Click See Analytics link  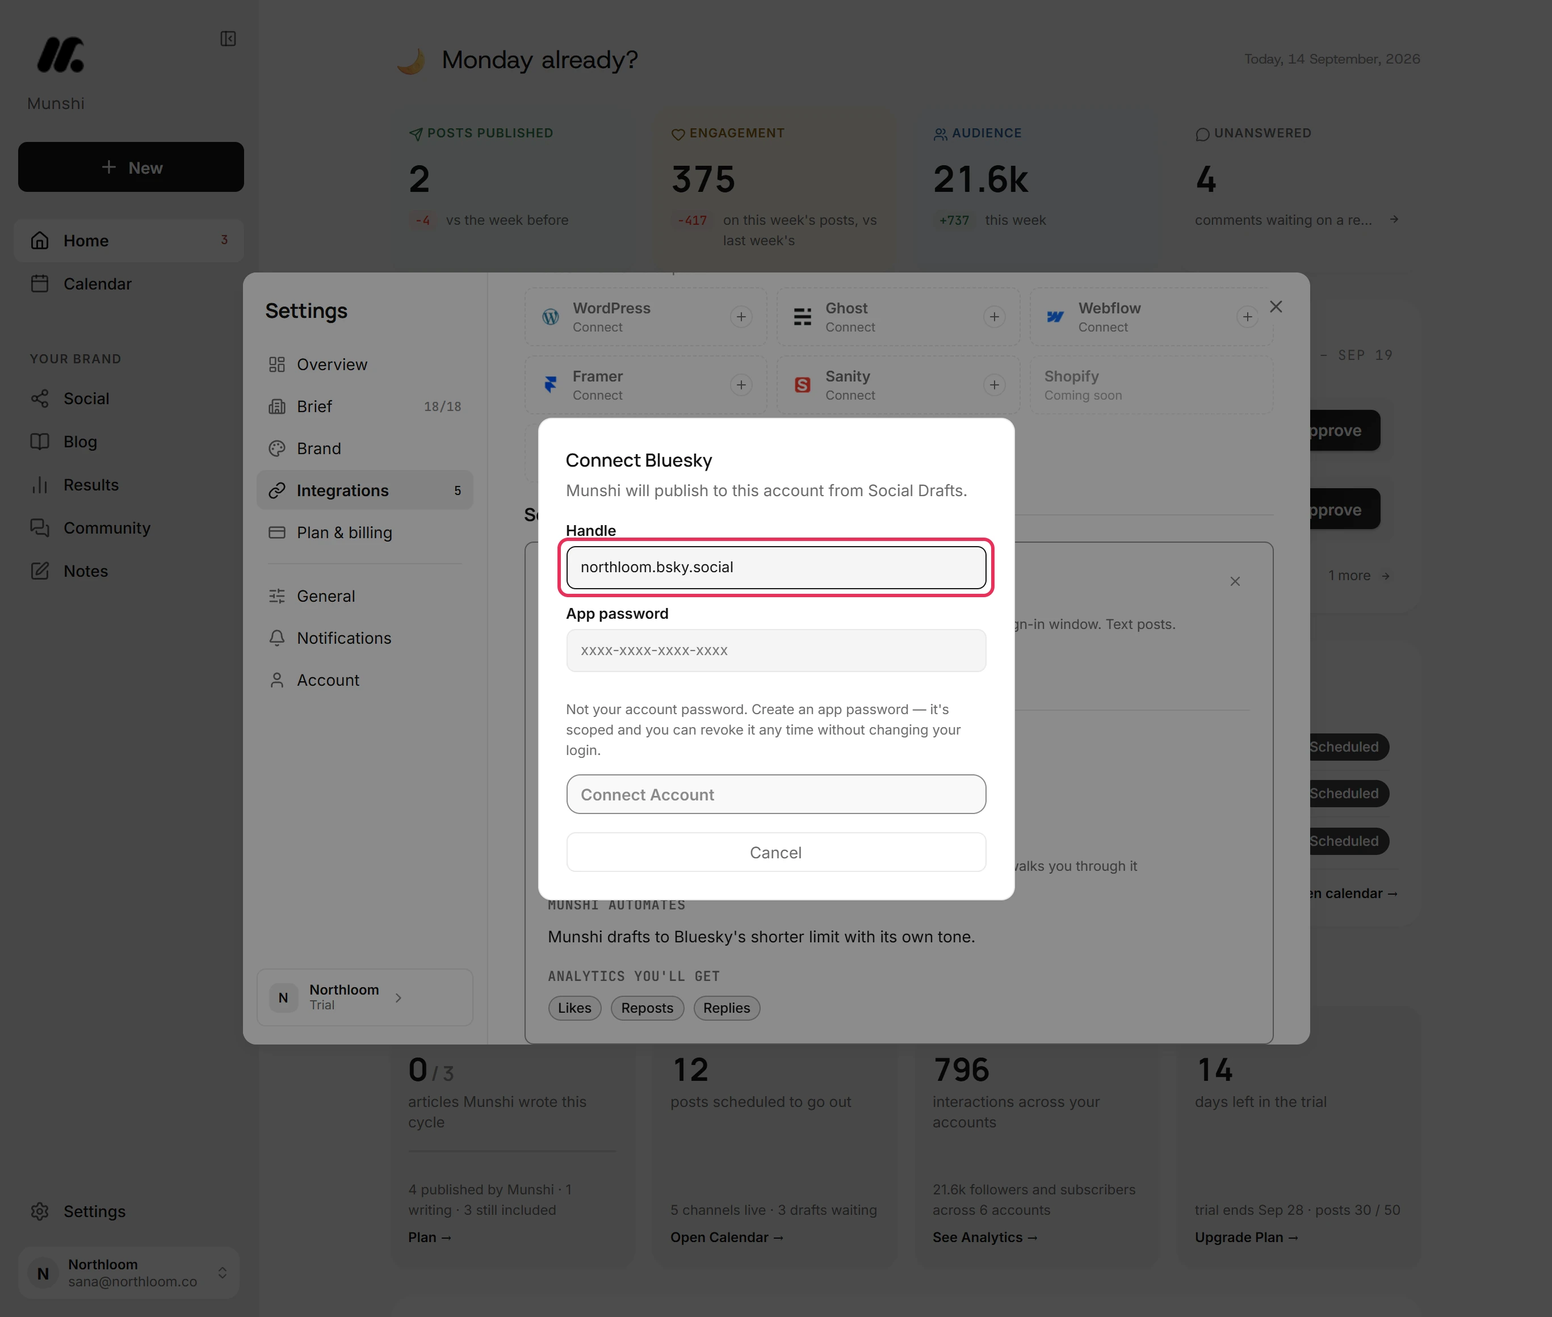click(x=985, y=1237)
